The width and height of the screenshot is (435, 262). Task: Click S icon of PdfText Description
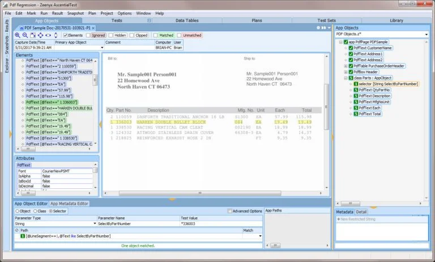pos(356,96)
